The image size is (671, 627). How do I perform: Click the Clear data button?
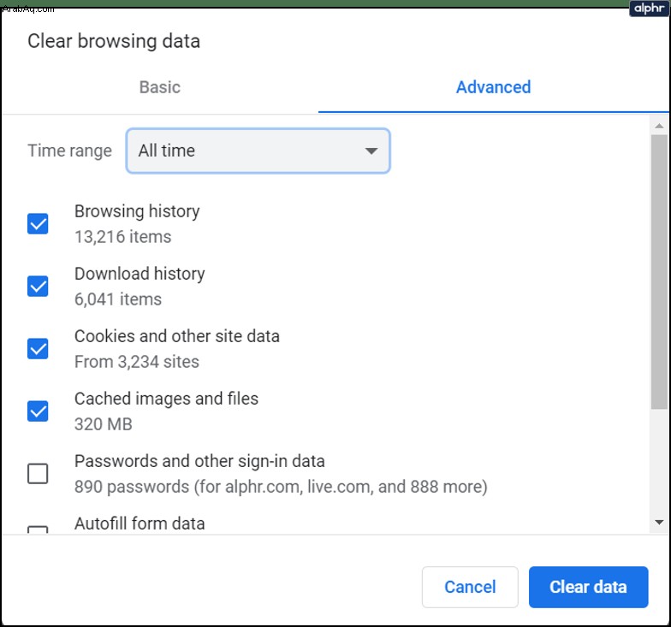pyautogui.click(x=589, y=587)
